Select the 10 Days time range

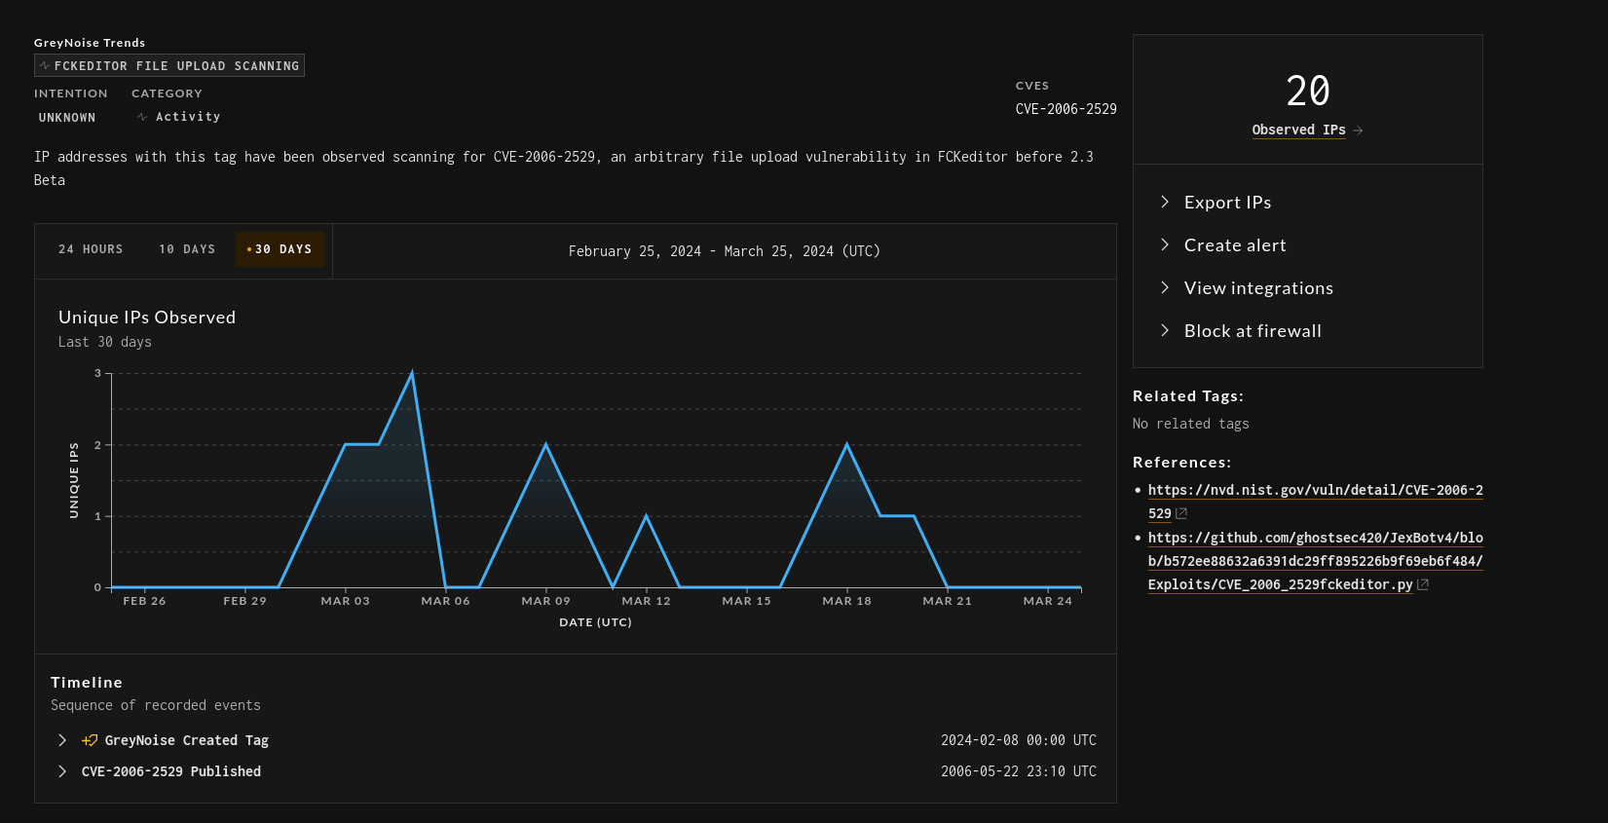[187, 249]
